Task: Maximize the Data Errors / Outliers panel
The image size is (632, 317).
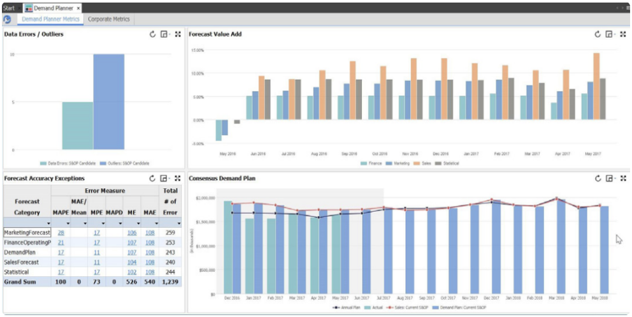Action: tap(178, 34)
